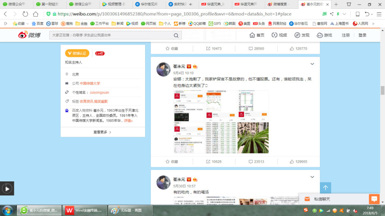The image size is (385, 216).
Task: Click the Sogou input method tray icon
Action: 306,210
